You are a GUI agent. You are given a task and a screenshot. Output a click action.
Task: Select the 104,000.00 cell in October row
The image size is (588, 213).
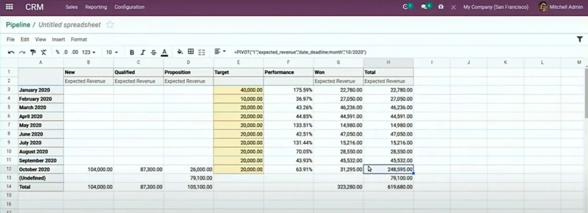pos(89,169)
